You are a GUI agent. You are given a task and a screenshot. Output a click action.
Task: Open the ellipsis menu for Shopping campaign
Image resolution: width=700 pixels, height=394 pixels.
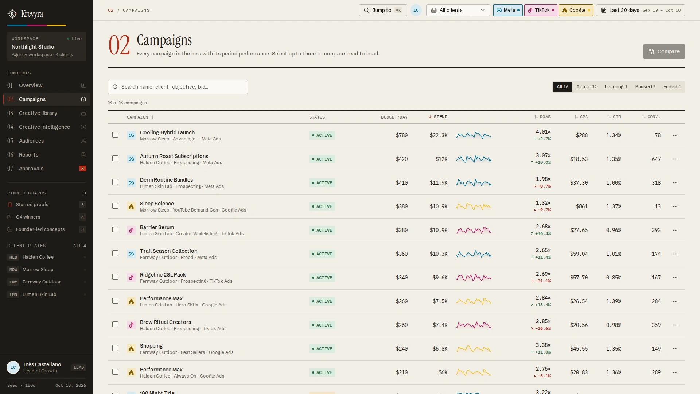tap(675, 349)
